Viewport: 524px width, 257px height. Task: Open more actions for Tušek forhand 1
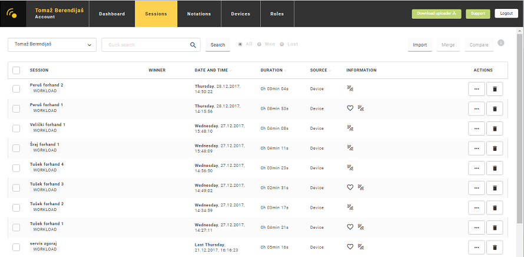(476, 227)
